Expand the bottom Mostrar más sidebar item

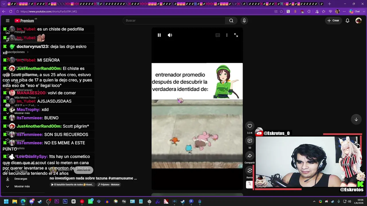18,186
